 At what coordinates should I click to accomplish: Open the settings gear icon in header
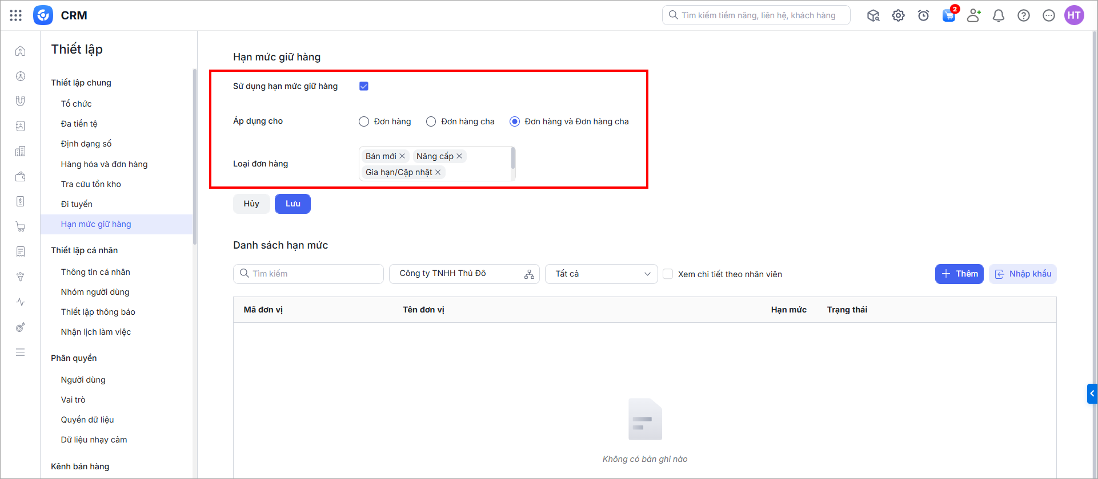(x=899, y=15)
